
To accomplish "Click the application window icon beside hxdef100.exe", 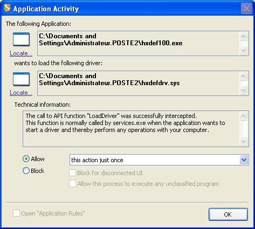I will click(x=21, y=39).
